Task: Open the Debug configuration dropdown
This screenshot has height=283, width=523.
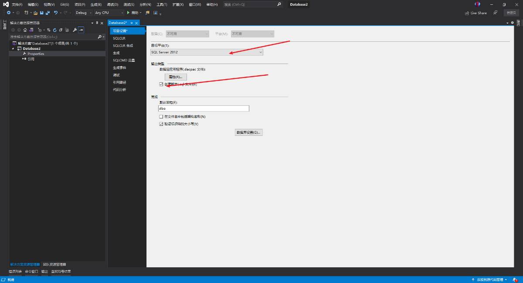Action: coord(83,13)
